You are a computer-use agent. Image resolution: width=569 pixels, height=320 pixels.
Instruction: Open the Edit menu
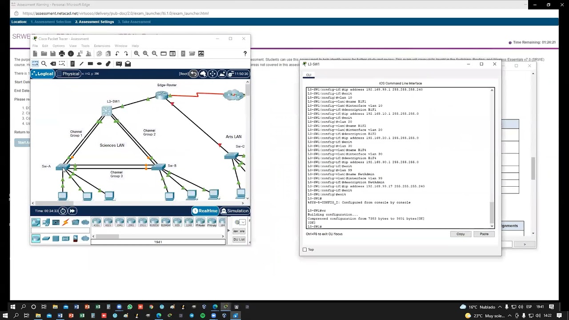pyautogui.click(x=45, y=46)
